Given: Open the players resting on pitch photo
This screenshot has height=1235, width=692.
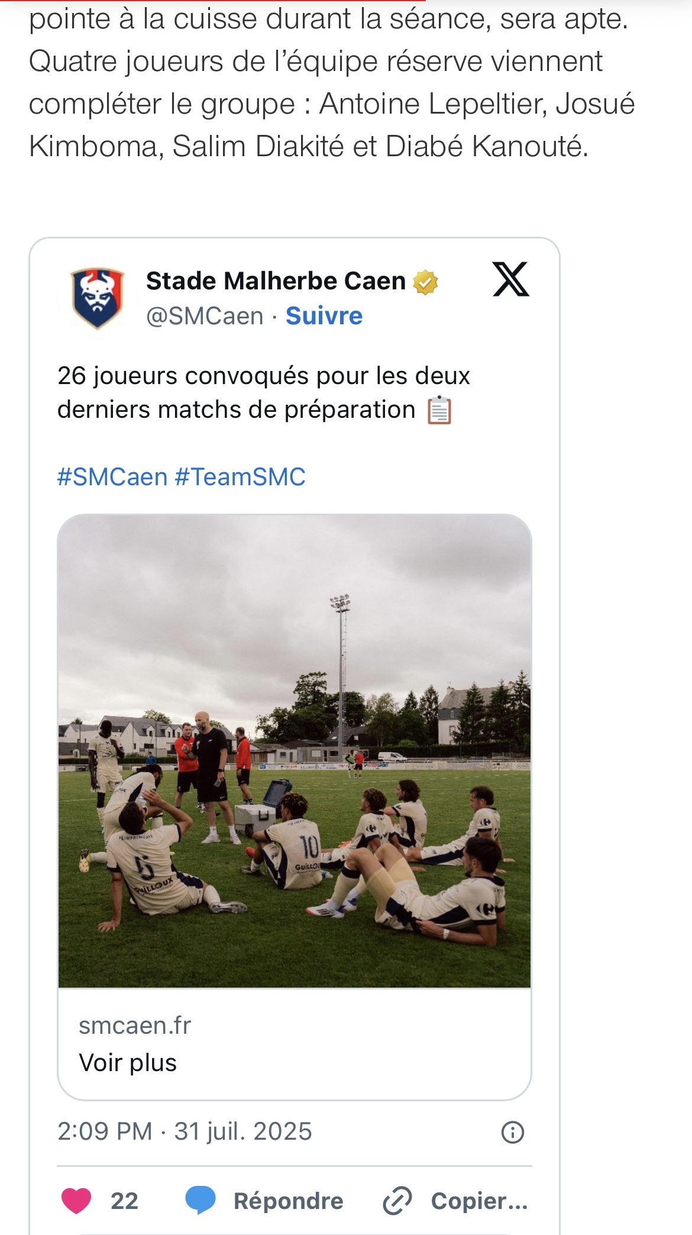Looking at the screenshot, I should tap(295, 752).
